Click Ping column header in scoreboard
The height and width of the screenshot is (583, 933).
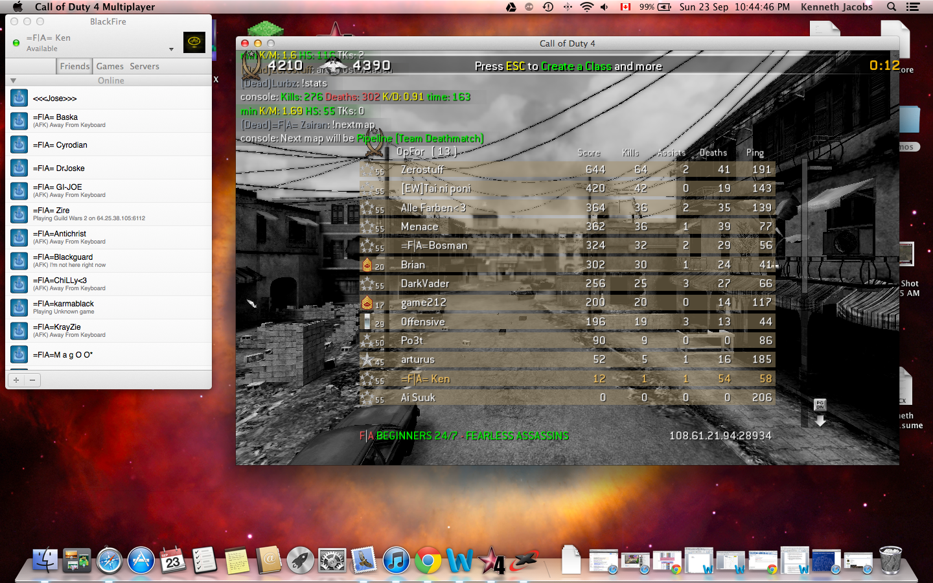[755, 153]
